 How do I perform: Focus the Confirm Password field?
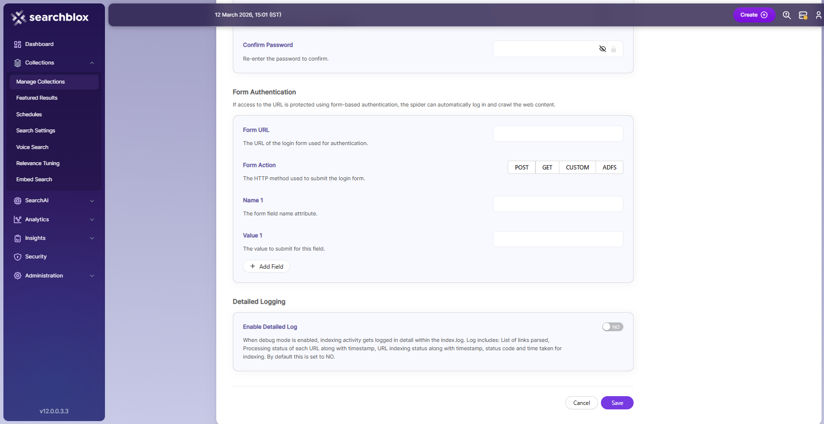point(558,49)
